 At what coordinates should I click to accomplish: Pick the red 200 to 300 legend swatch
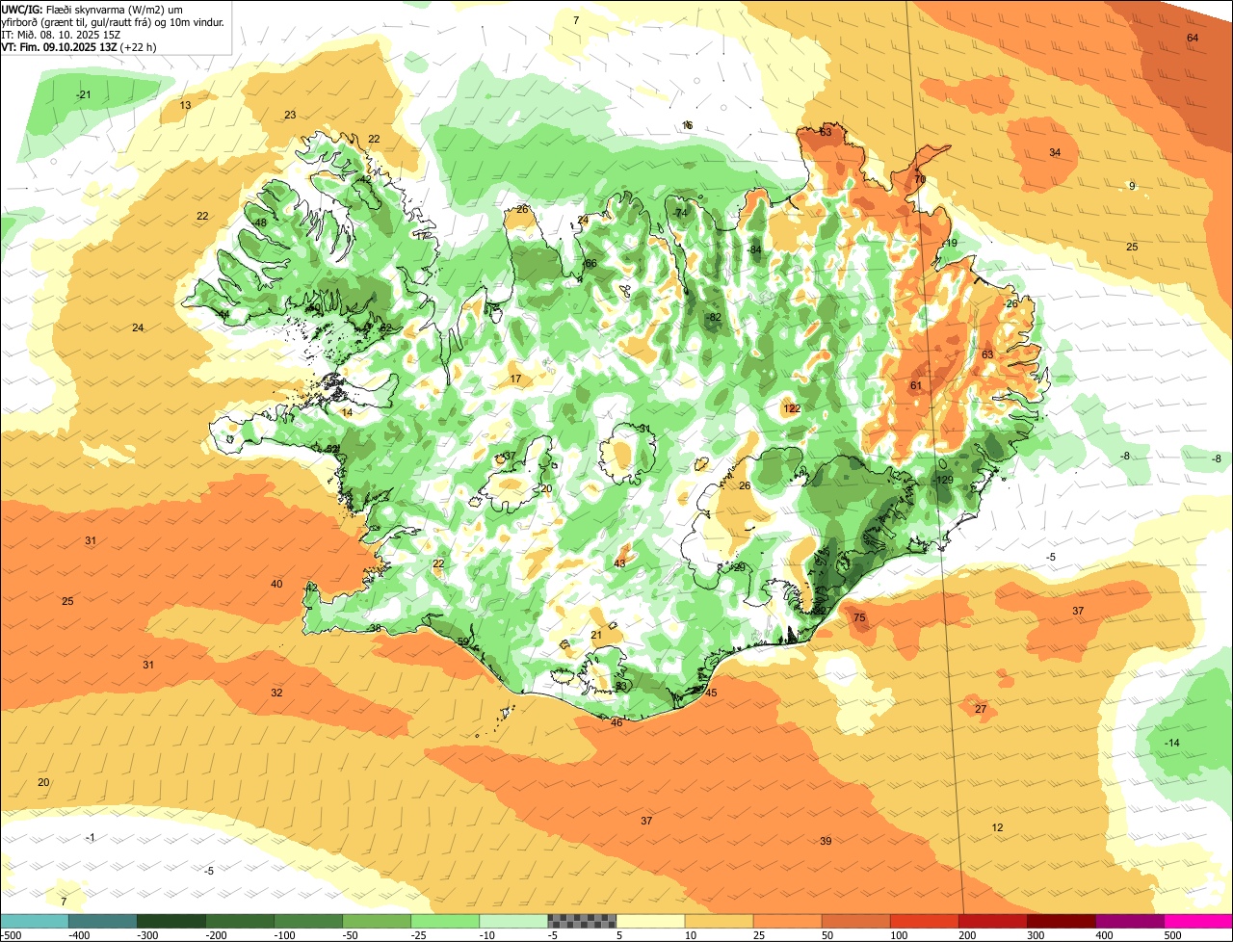point(993,921)
